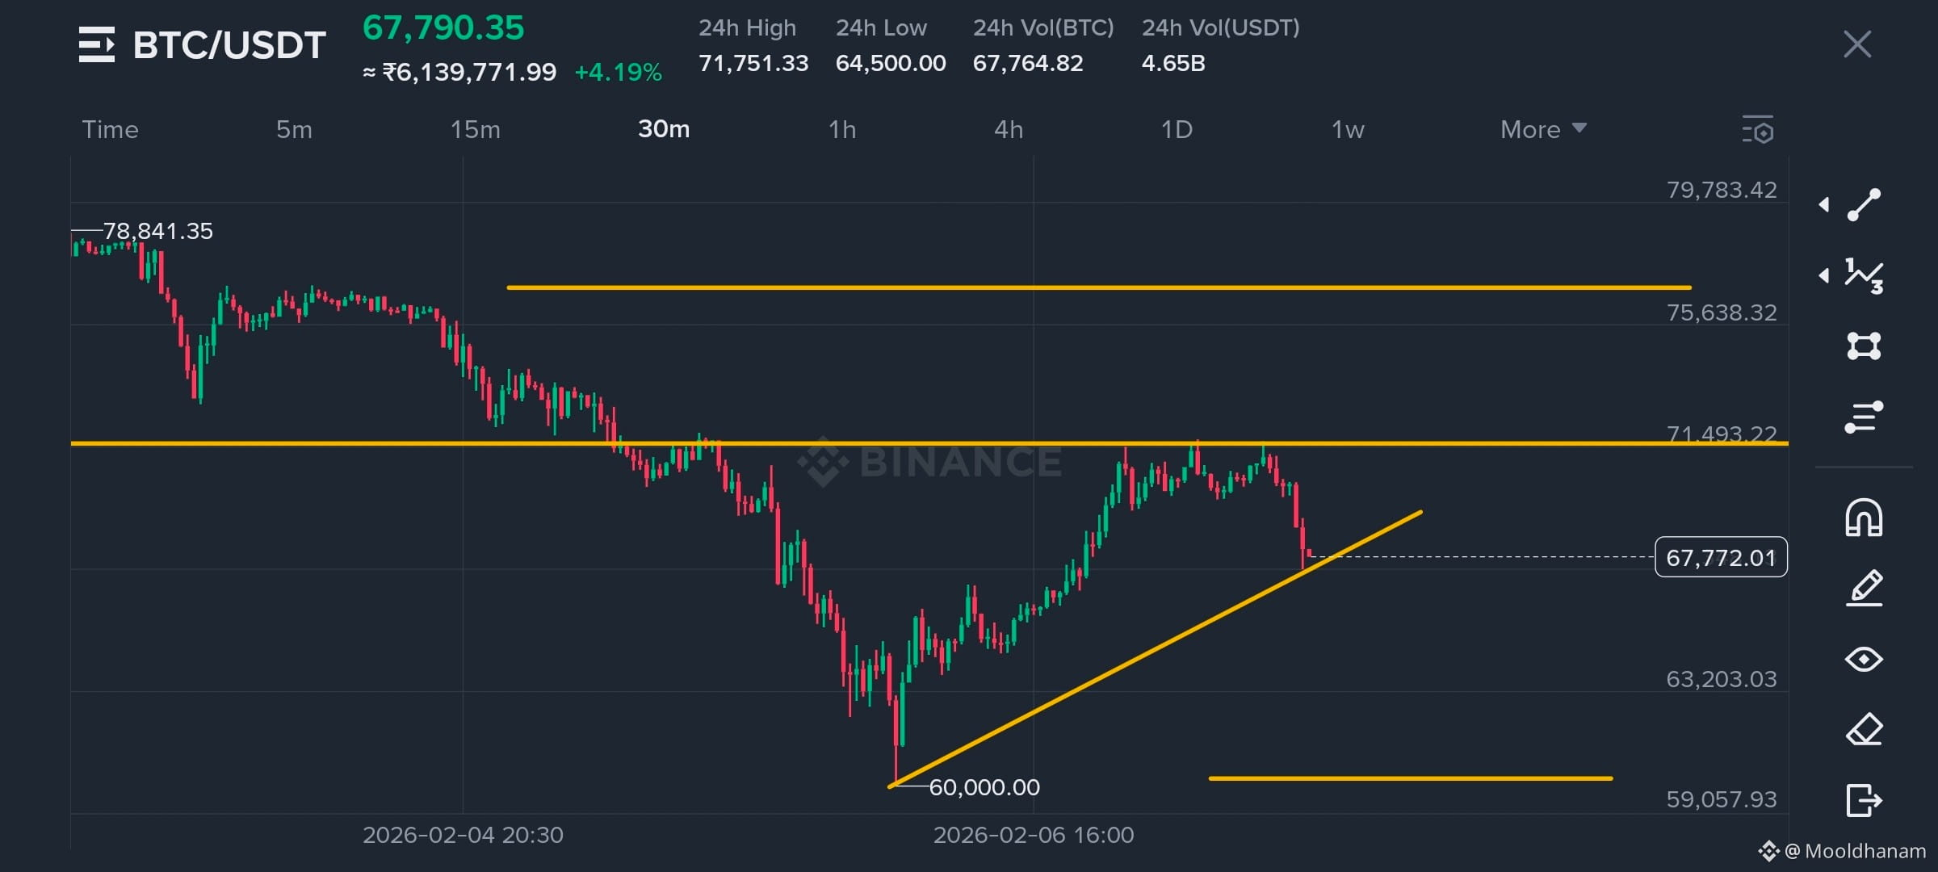Click the 78,841.35 high marker label
The height and width of the screenshot is (872, 1938).
[158, 231]
